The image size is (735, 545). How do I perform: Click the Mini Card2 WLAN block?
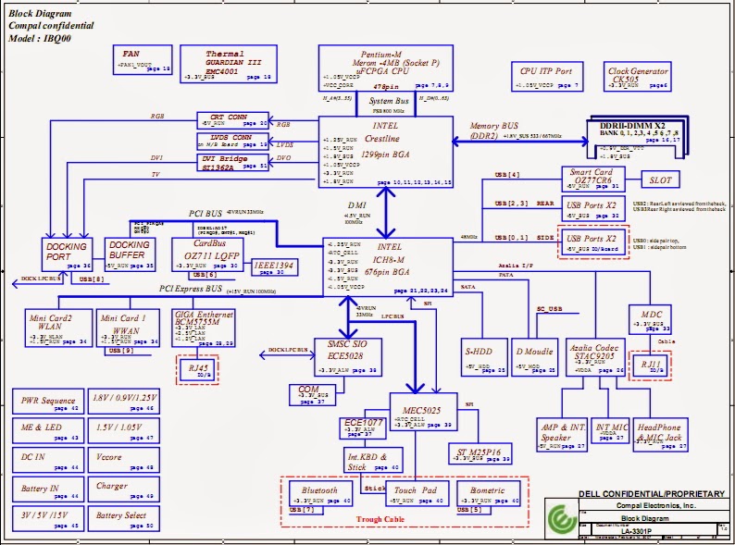coord(58,328)
